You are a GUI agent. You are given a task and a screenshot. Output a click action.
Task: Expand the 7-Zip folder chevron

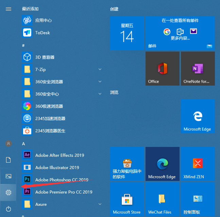100,69
